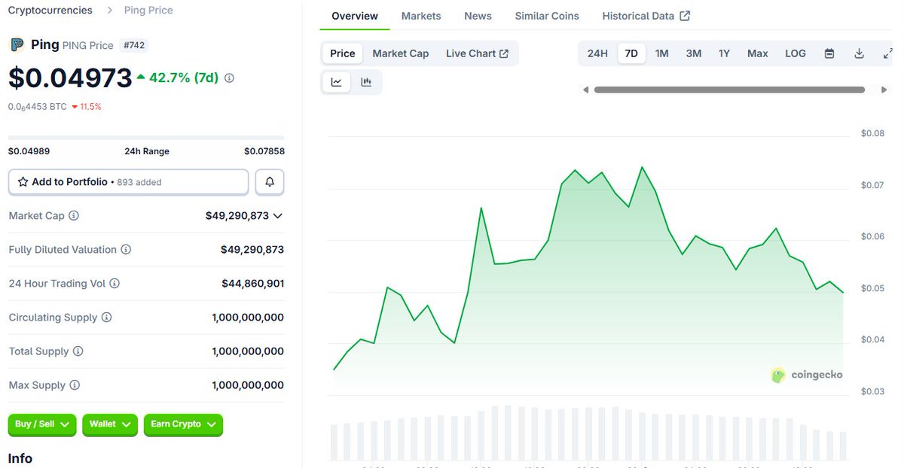Expand the Market Cap value chevron
The image size is (904, 468).
278,216
